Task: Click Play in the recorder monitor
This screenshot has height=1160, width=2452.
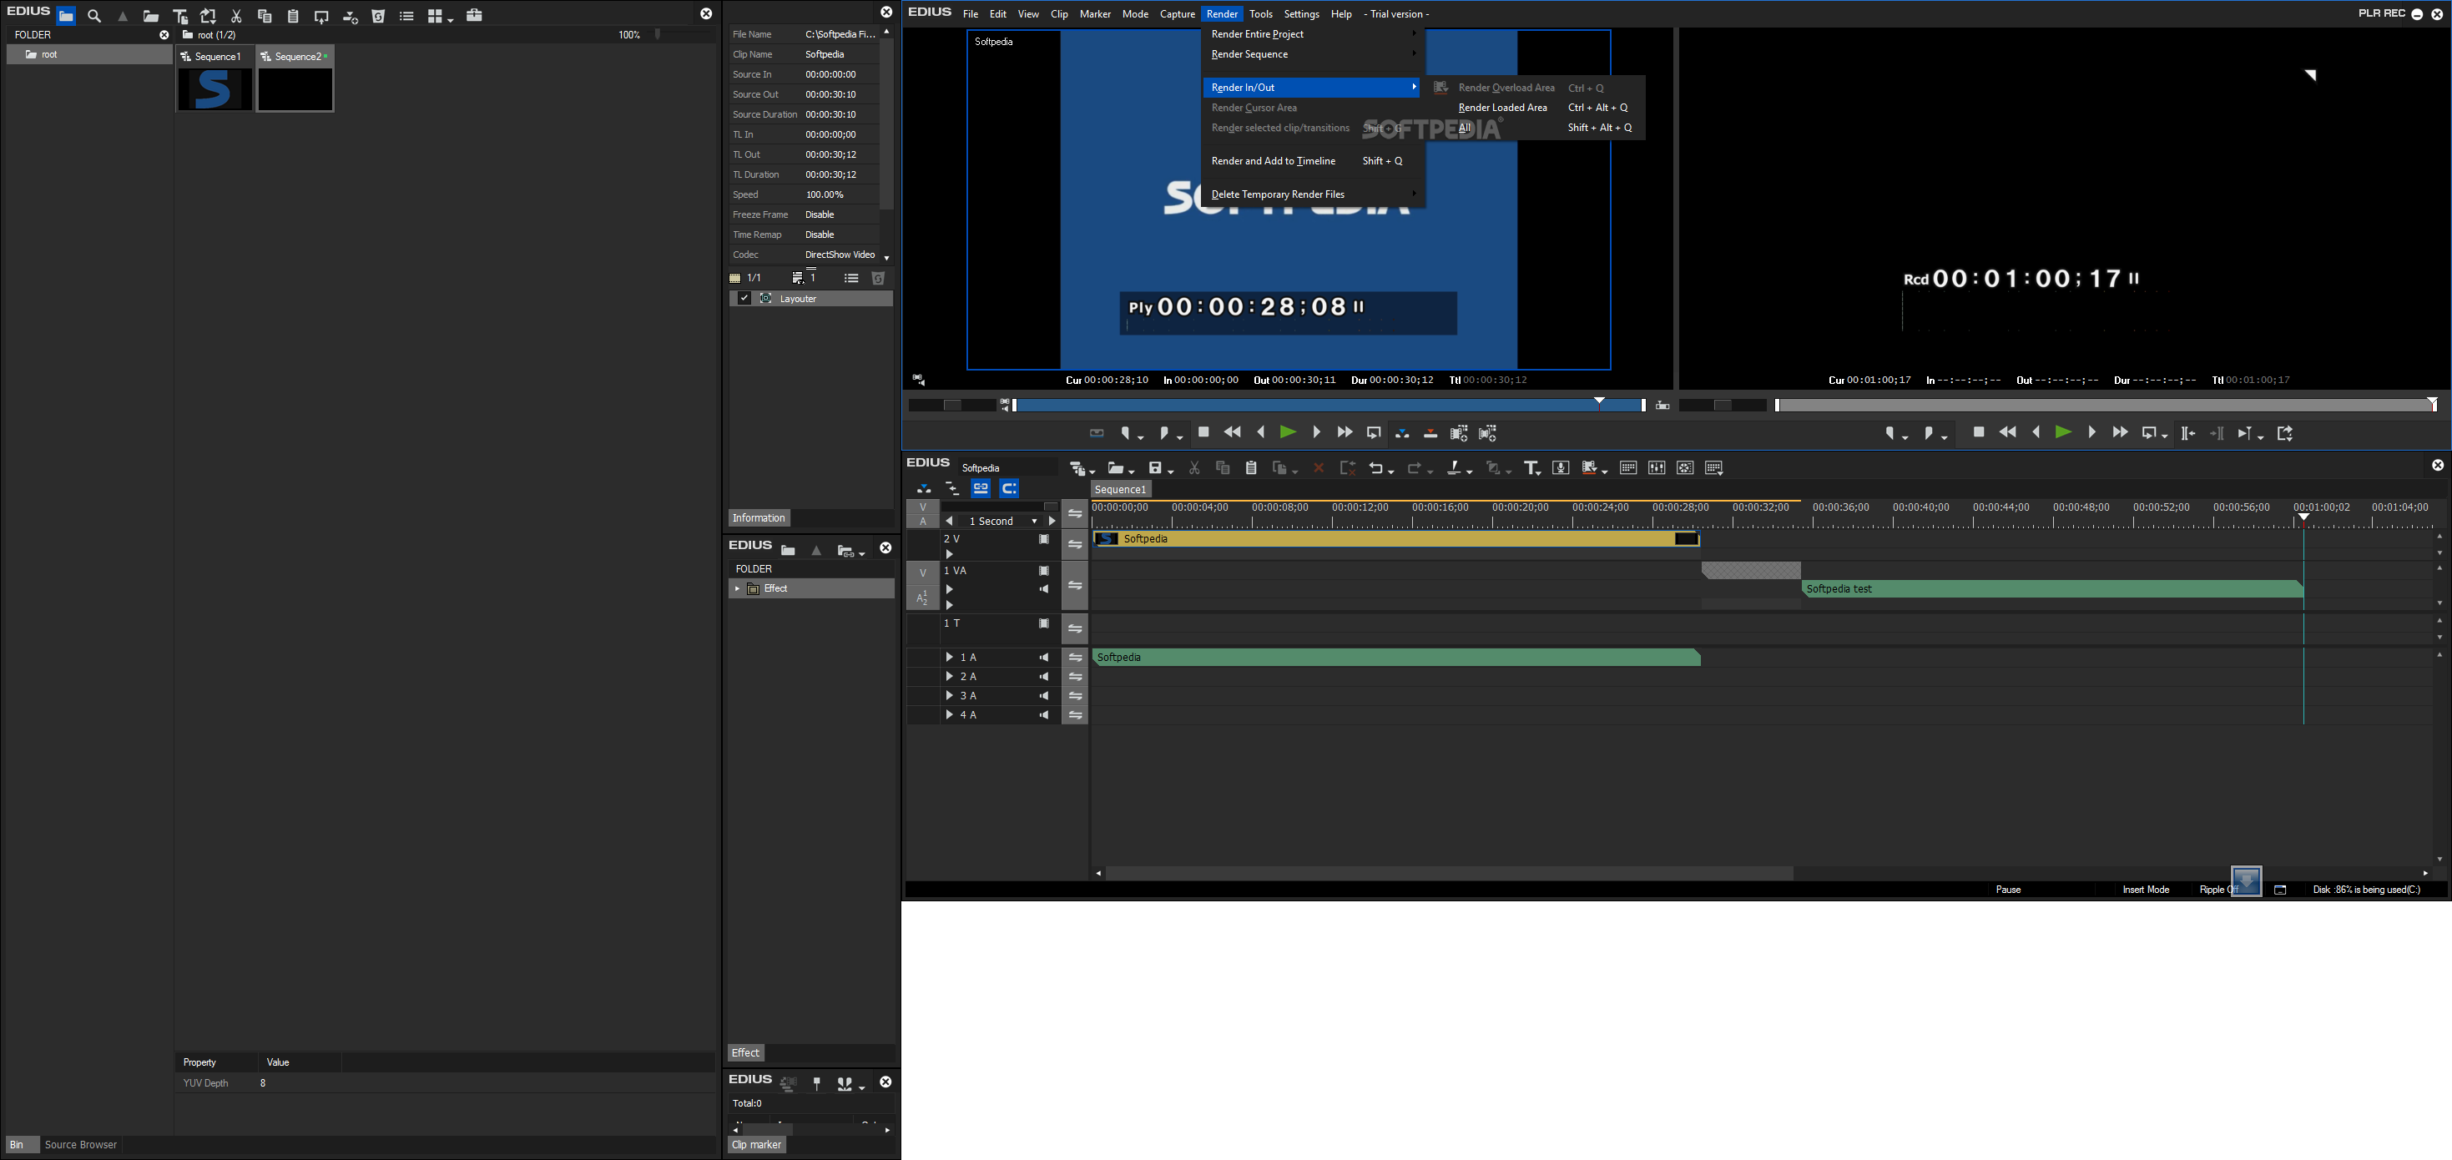Action: point(2064,432)
